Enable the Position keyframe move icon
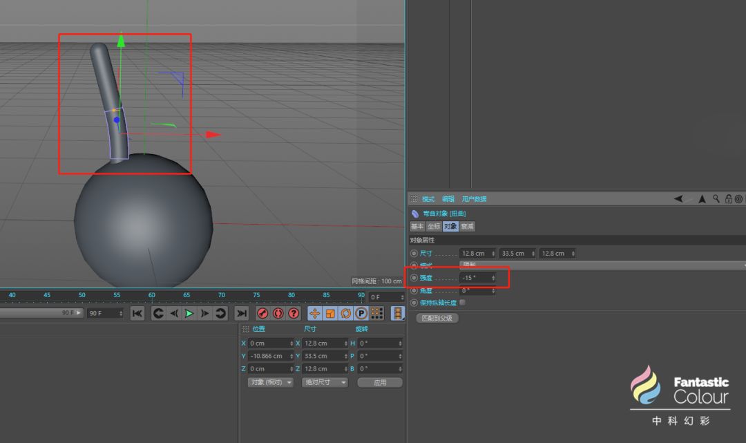746x443 pixels. click(x=314, y=314)
